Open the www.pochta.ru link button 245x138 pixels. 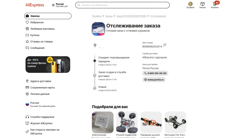[x=154, y=80]
